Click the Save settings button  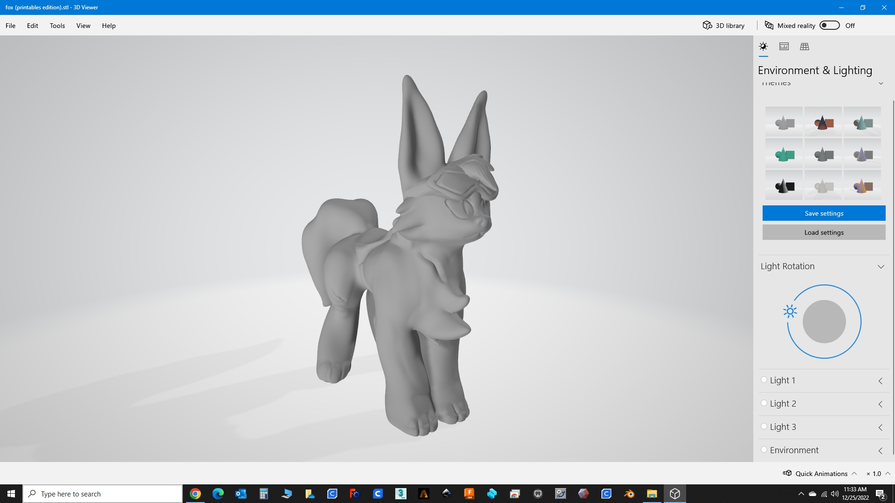point(824,213)
